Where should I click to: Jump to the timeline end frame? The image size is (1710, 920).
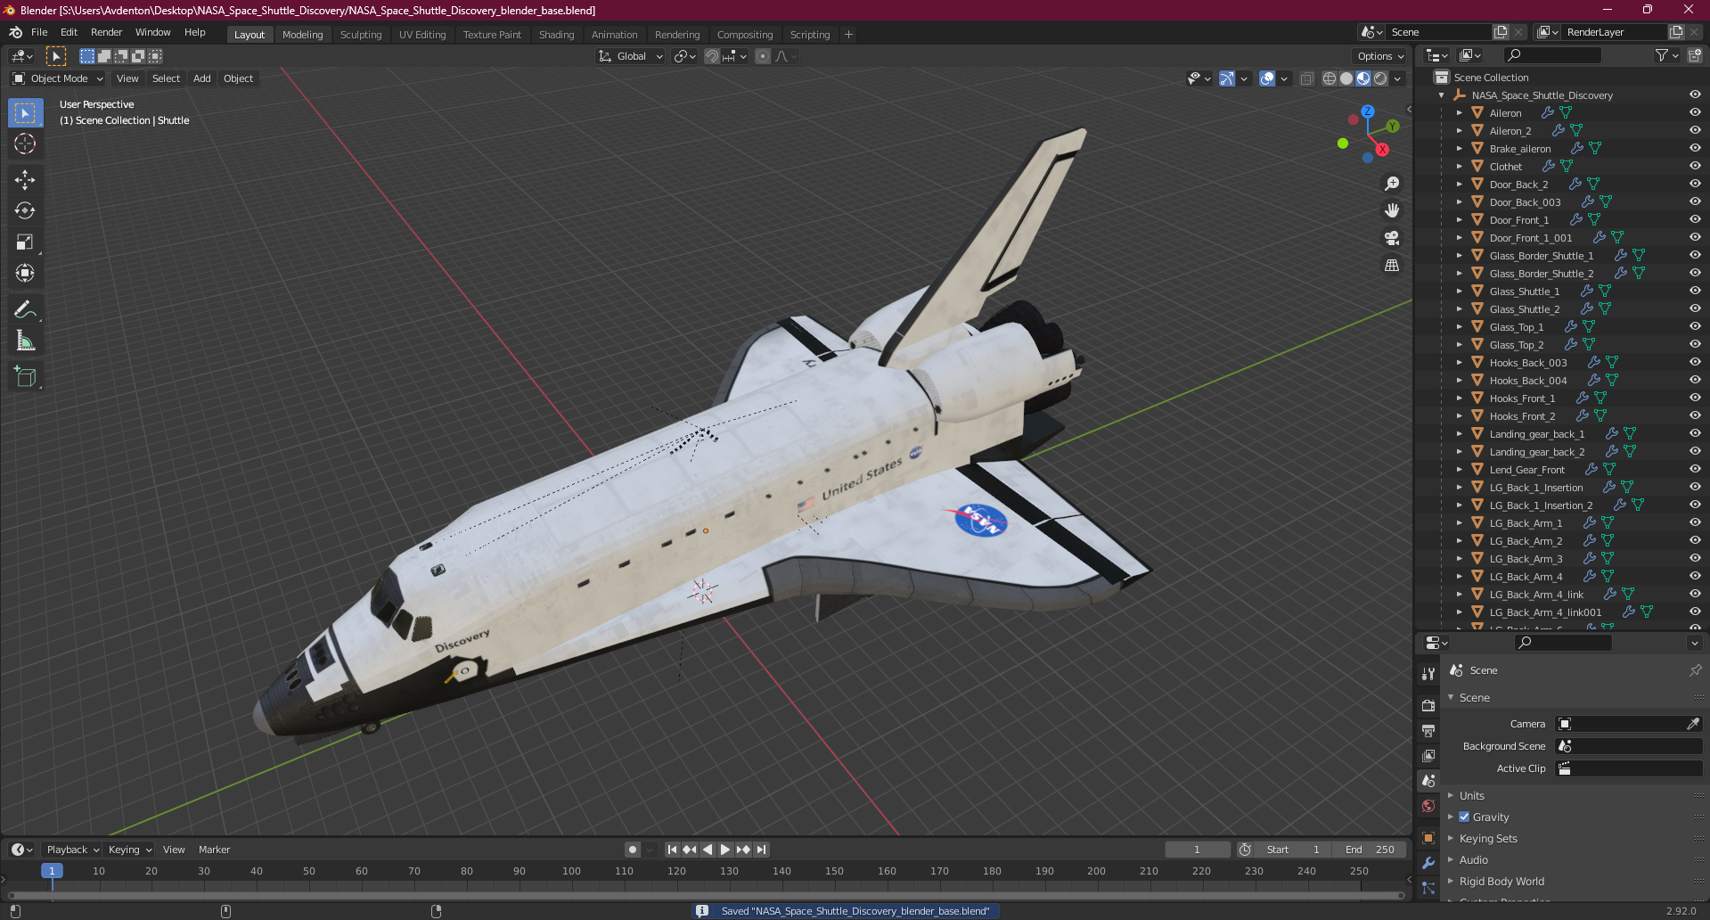point(761,850)
